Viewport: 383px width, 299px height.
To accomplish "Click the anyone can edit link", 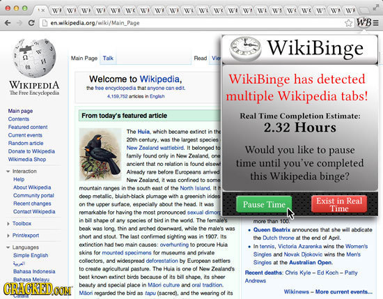I will (166, 89).
